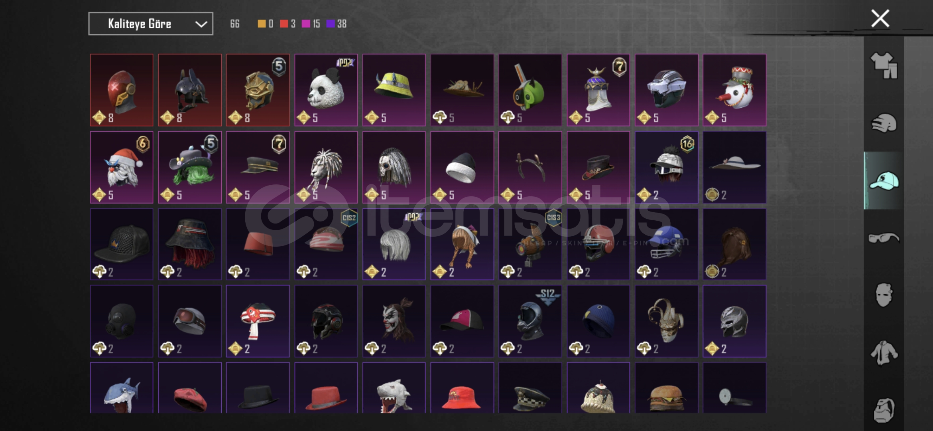The height and width of the screenshot is (431, 933).
Task: Select the jacket category icon
Action: (884, 353)
